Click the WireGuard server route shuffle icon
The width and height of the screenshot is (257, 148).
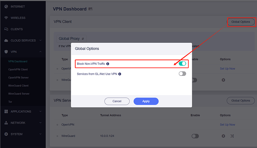coord(232,136)
